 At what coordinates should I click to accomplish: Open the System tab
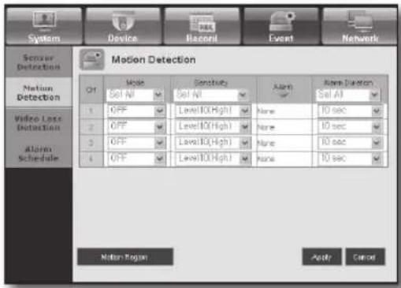[44, 26]
